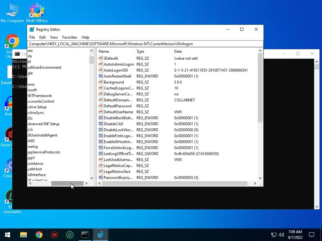Sort values by Data column header
Viewport: 322px width, 241px height.
coord(214,51)
